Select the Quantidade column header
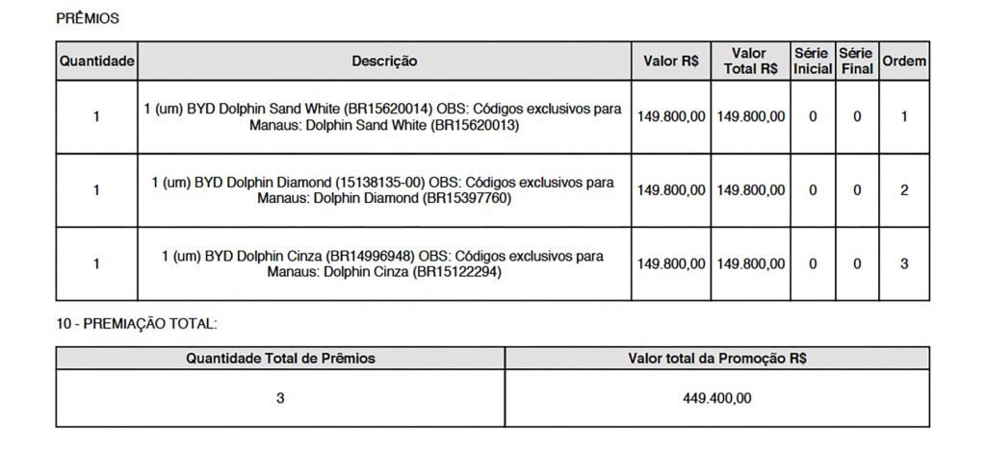Screen dimensions: 986x450 [x=96, y=62]
